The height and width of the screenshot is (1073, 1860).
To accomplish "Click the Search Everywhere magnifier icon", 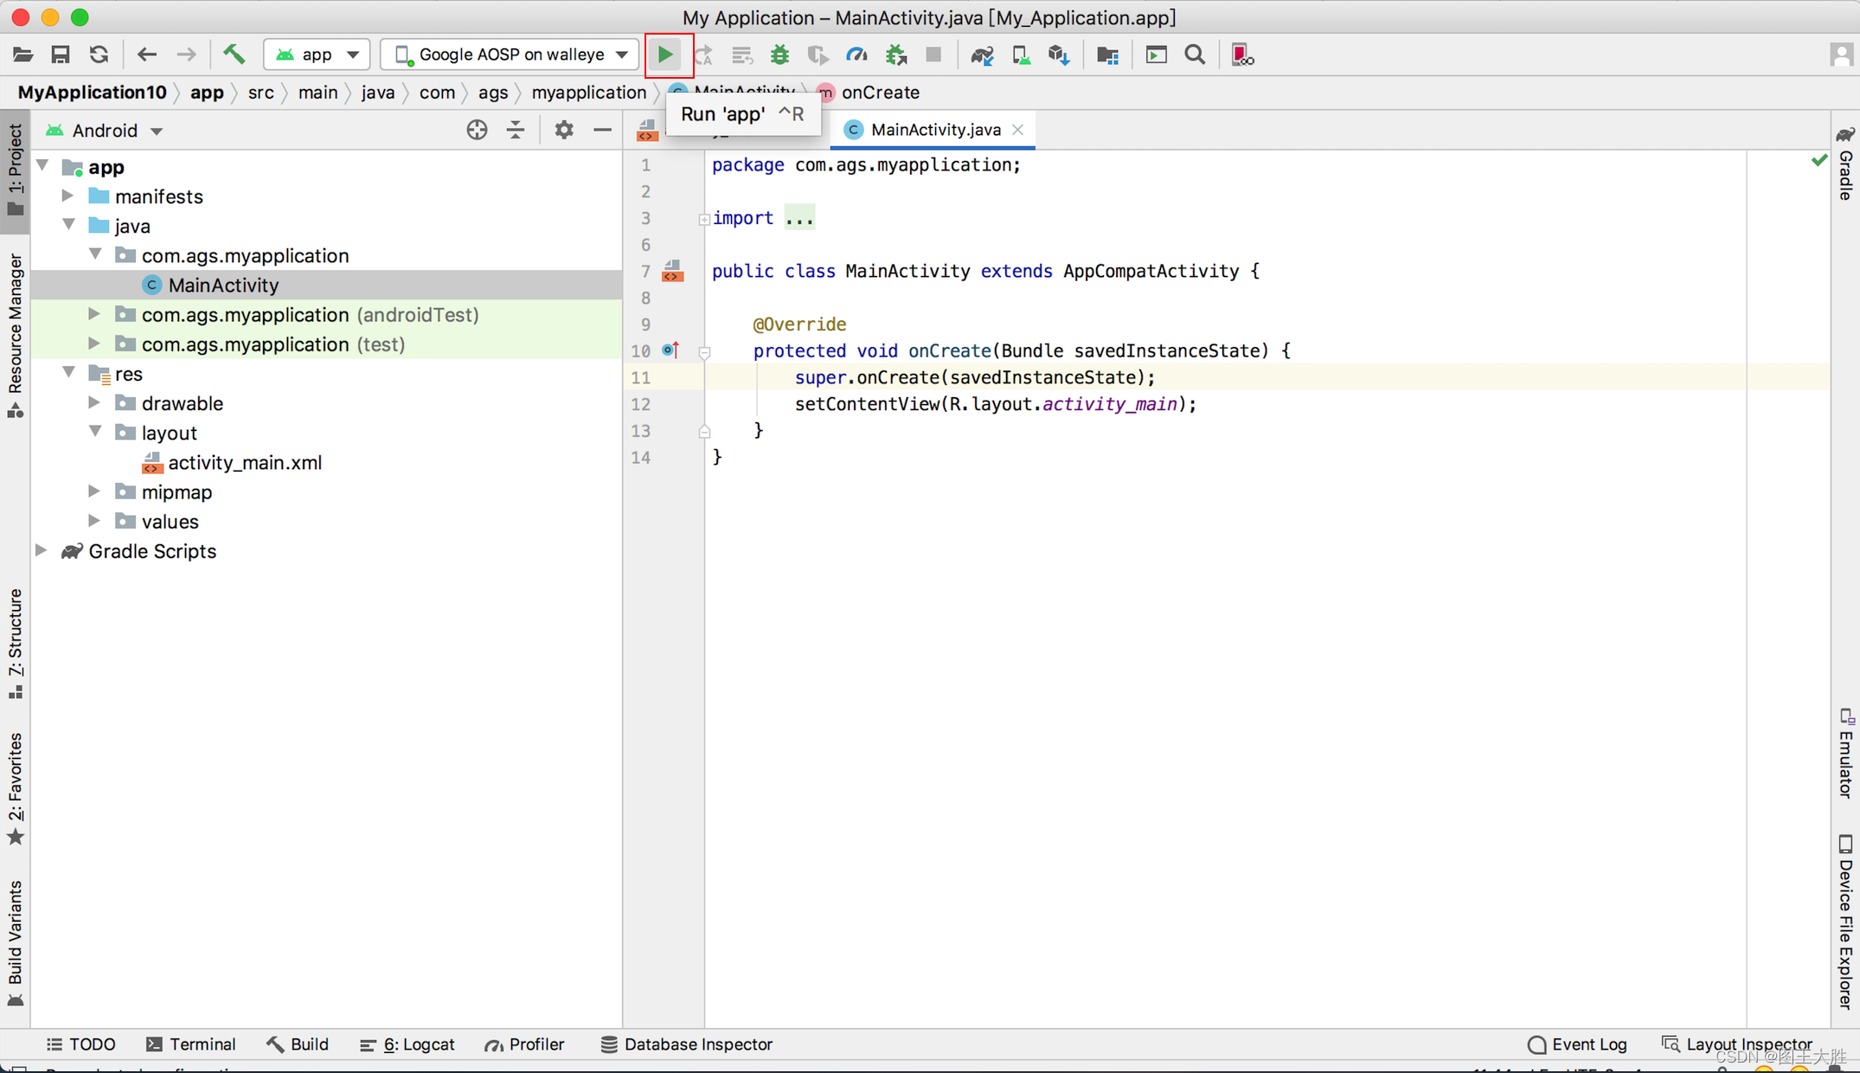I will point(1195,55).
